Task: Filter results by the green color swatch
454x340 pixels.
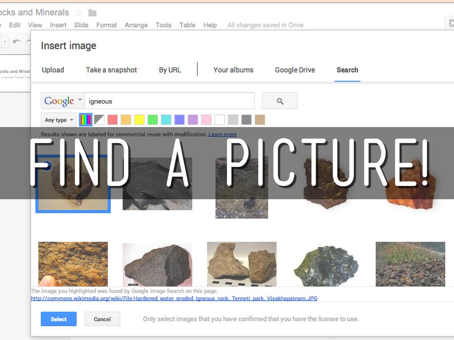Action: [153, 120]
